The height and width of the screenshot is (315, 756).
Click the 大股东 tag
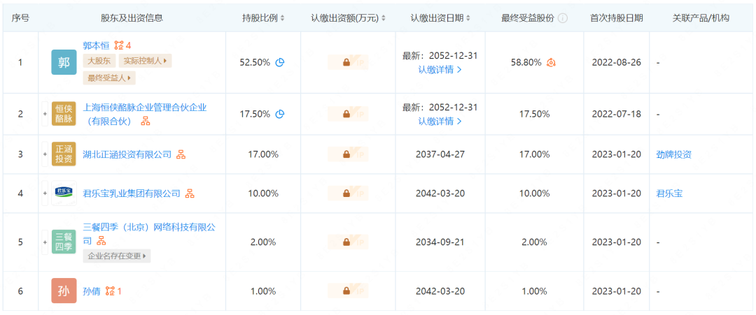pos(99,61)
